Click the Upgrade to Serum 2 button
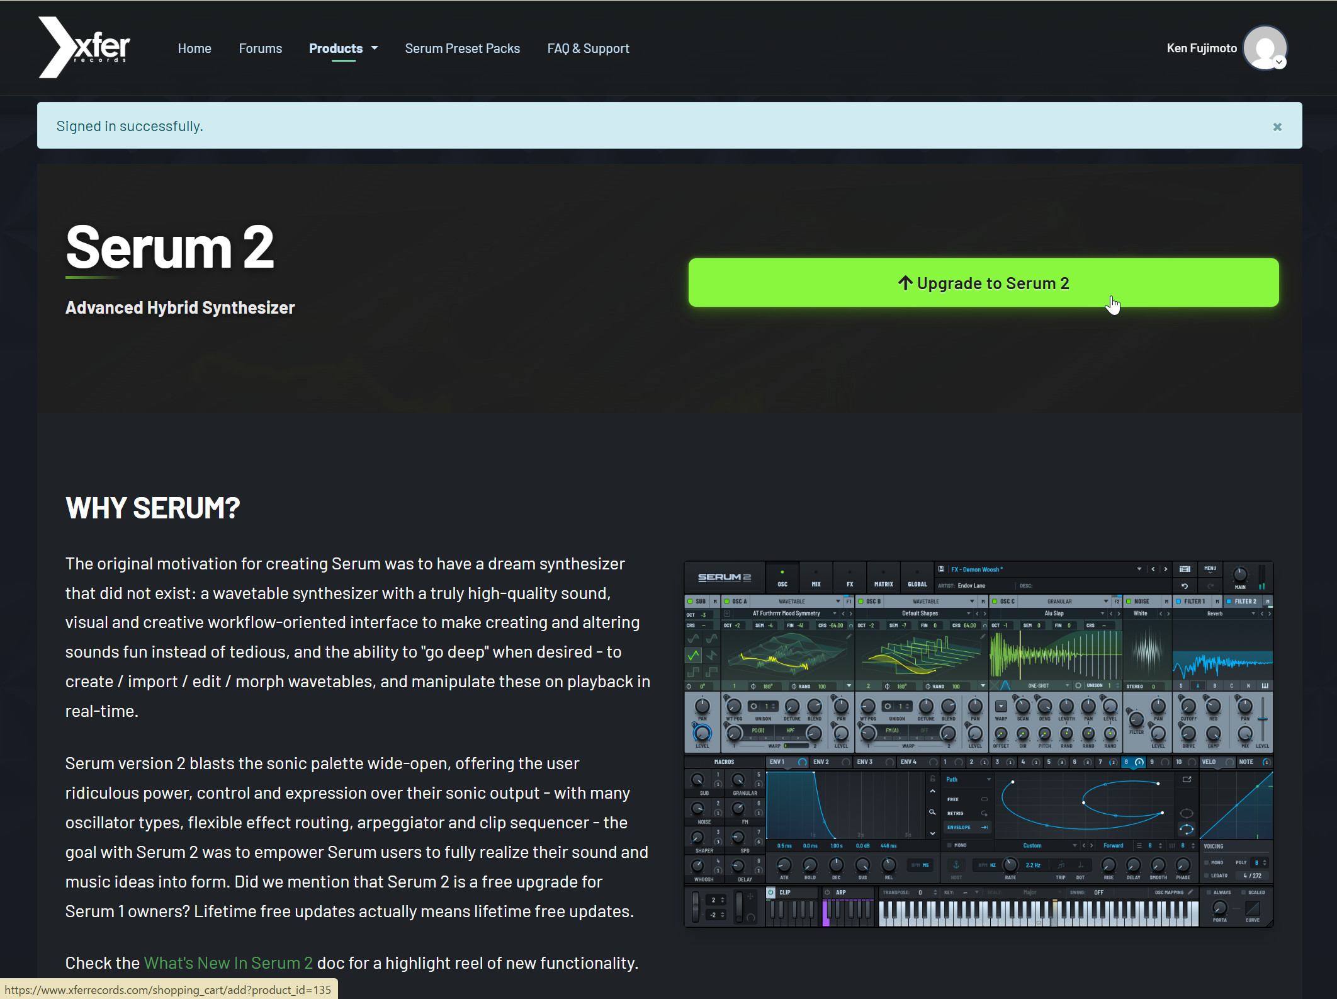The image size is (1337, 999). [983, 283]
